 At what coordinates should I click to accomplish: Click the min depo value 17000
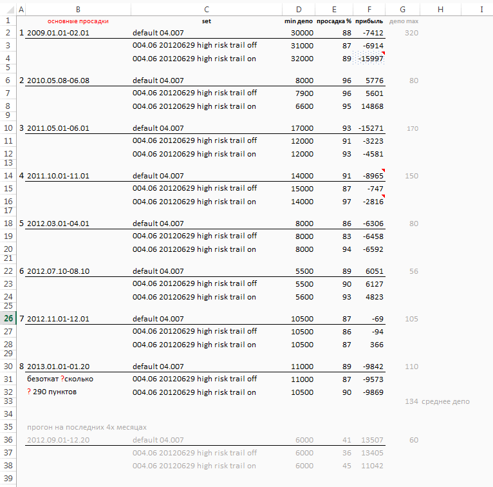coord(302,128)
